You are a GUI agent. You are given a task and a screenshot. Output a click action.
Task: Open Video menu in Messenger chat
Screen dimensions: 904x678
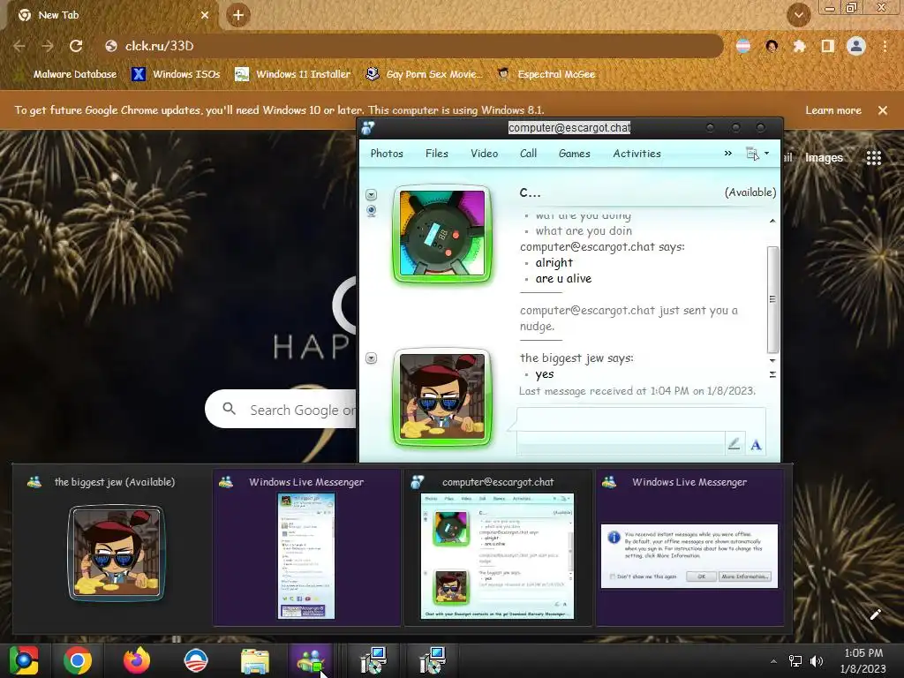(x=485, y=154)
